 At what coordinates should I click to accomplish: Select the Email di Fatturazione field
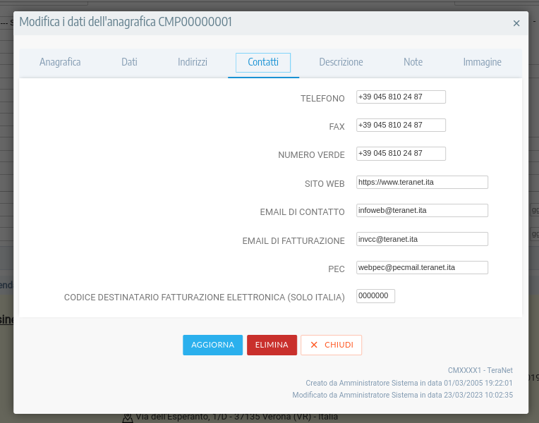(x=422, y=239)
